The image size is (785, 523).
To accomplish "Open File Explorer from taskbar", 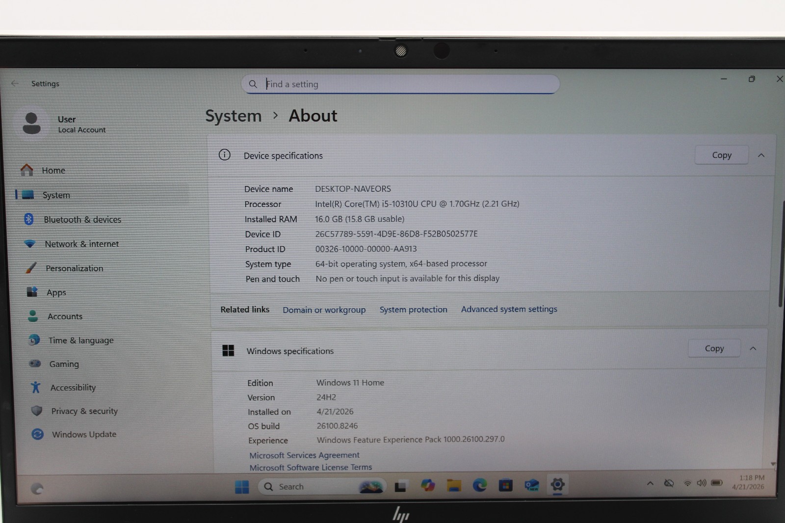I will coord(454,486).
